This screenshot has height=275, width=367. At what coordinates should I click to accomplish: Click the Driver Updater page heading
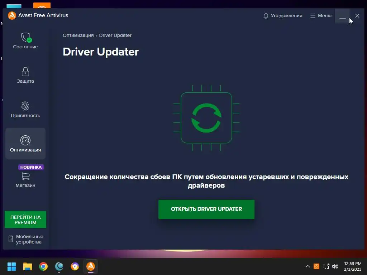(x=101, y=52)
